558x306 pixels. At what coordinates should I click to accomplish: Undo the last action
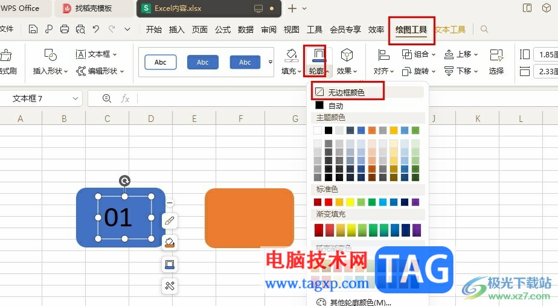click(x=96, y=29)
